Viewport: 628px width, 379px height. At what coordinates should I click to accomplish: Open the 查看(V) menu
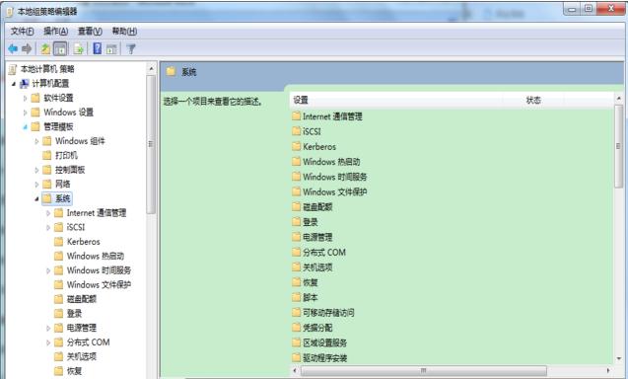point(90,32)
